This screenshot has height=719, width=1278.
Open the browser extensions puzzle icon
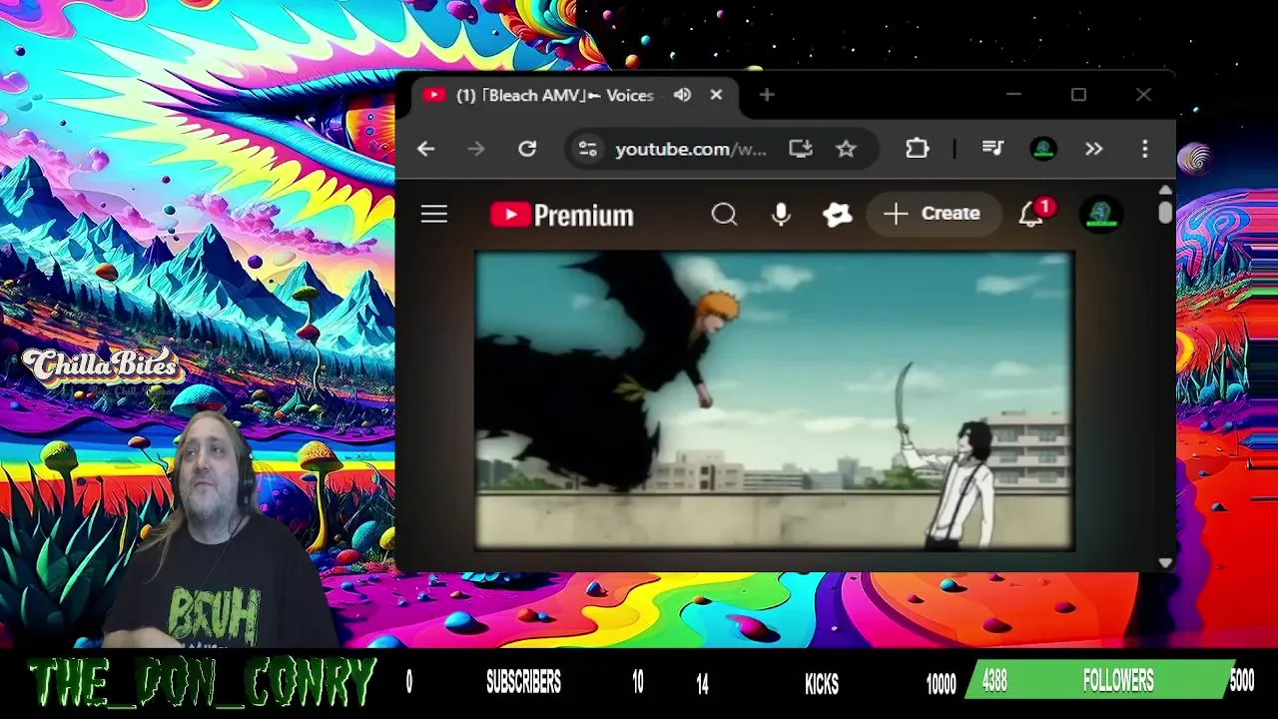(917, 149)
